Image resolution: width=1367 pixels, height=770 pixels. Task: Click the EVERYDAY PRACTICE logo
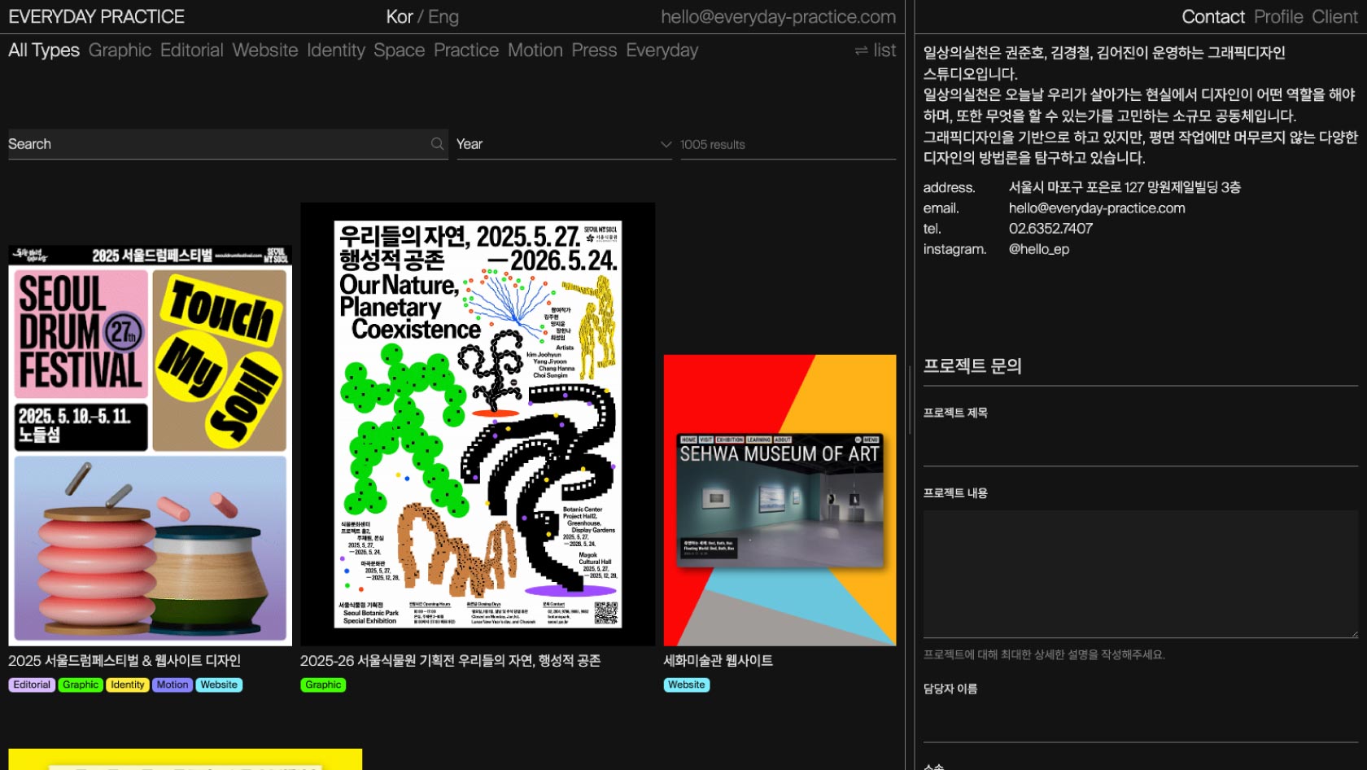pos(96,17)
